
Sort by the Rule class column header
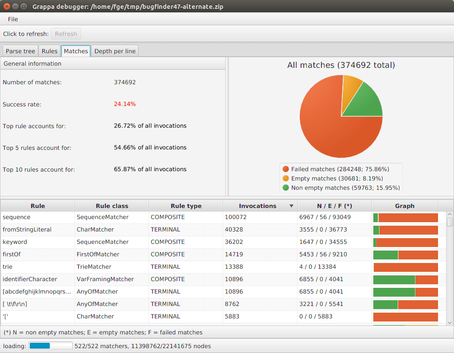112,206
